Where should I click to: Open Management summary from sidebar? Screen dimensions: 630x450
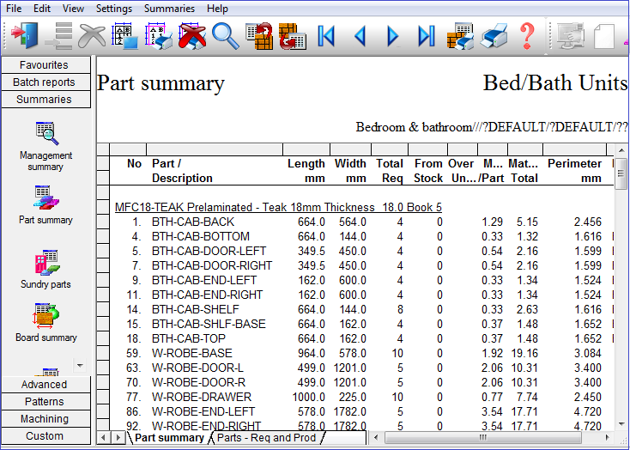tap(45, 146)
